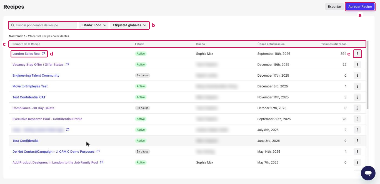Click the Exportar button

pos(334,7)
